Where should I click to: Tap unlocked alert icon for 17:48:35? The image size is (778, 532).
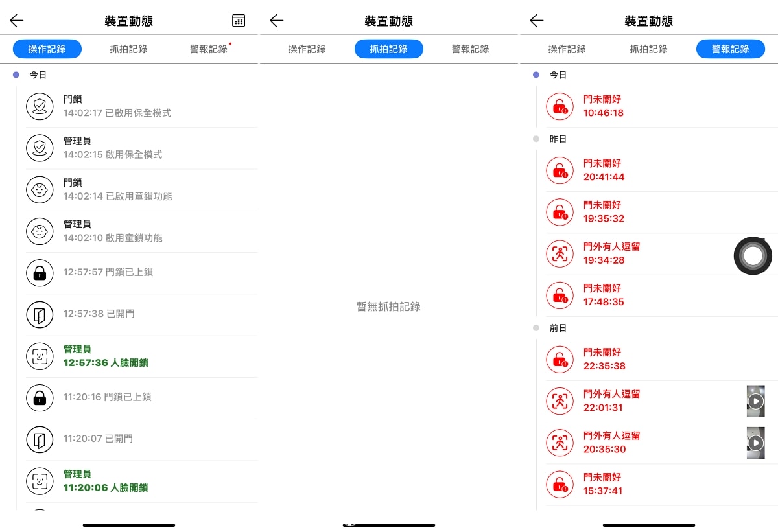pos(560,295)
